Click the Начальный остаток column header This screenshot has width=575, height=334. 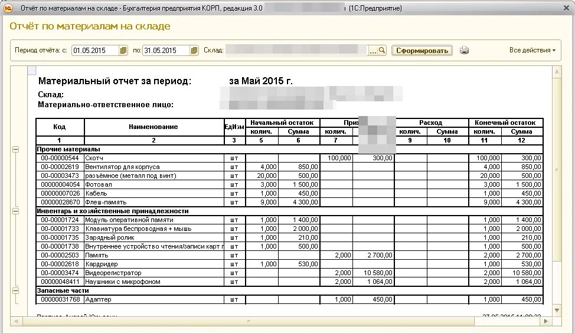click(282, 123)
